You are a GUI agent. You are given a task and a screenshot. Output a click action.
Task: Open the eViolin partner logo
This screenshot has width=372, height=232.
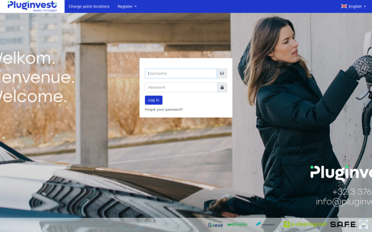point(237,224)
